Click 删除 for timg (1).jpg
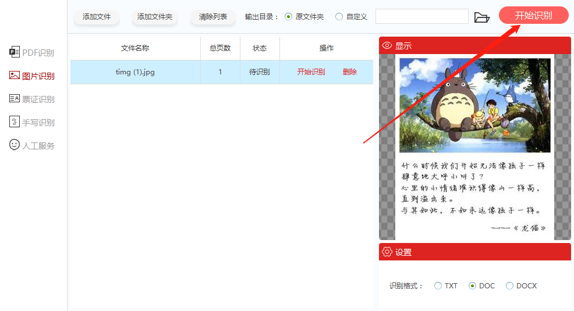 pos(350,72)
